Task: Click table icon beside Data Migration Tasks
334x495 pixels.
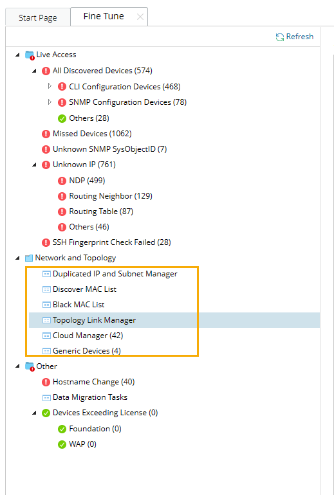Action: click(46, 398)
